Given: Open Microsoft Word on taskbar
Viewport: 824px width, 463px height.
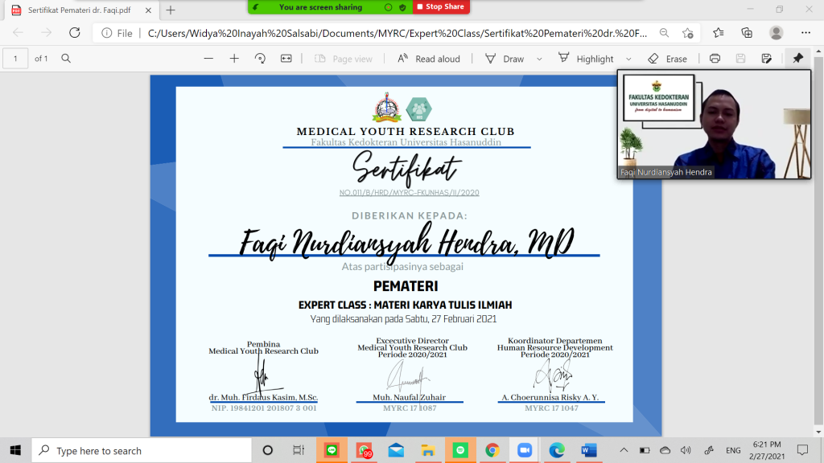Looking at the screenshot, I should click(588, 450).
